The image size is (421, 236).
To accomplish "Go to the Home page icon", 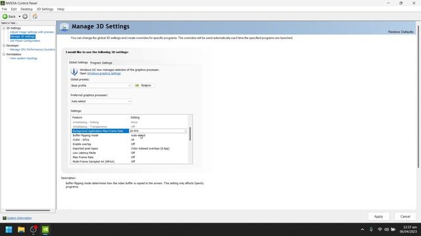I will [35, 16].
